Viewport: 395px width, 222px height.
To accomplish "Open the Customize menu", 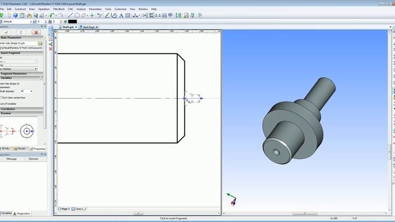I will pyautogui.click(x=120, y=9).
